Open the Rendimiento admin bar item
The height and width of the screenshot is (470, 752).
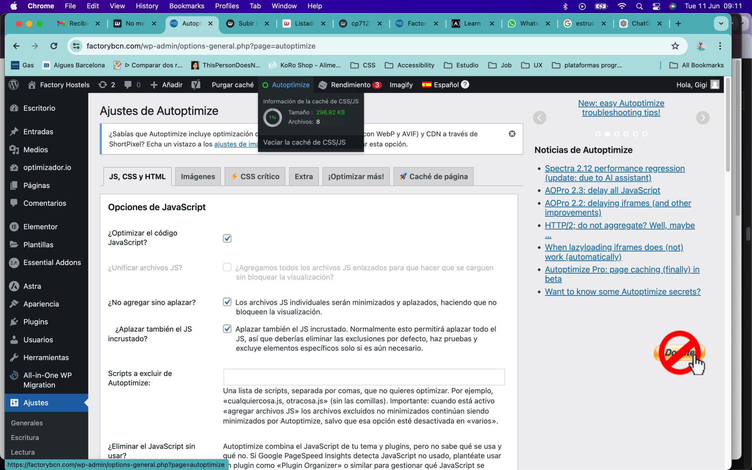(x=350, y=85)
